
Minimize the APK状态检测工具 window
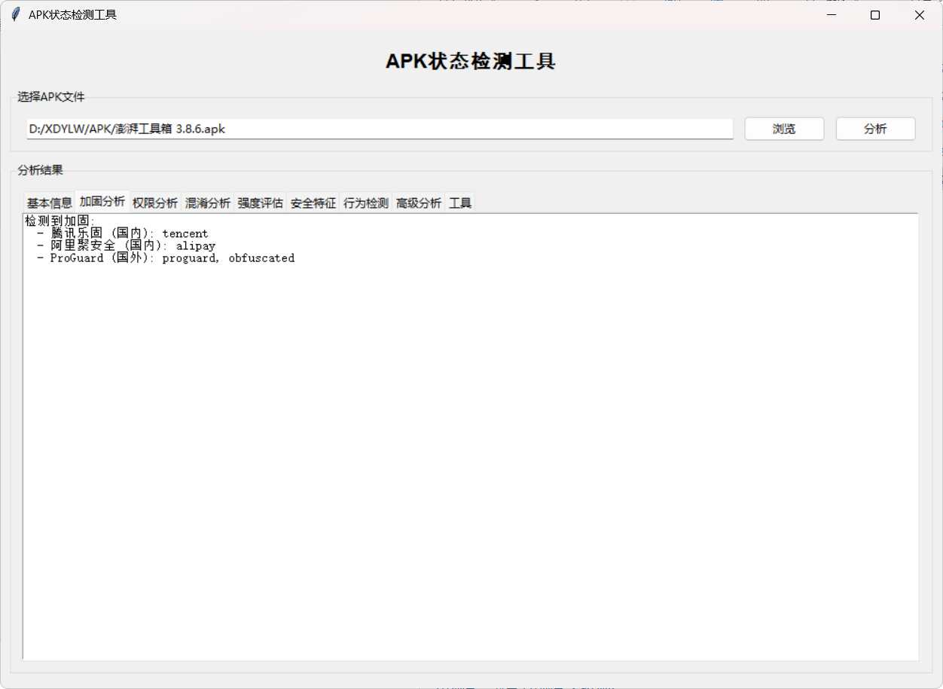tap(831, 14)
